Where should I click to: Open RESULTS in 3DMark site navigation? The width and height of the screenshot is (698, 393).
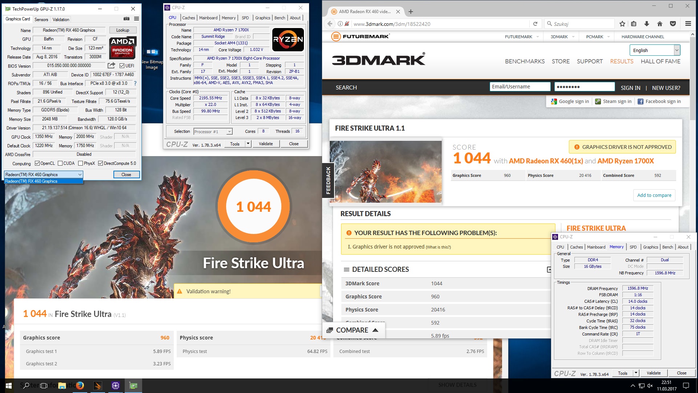pos(622,61)
